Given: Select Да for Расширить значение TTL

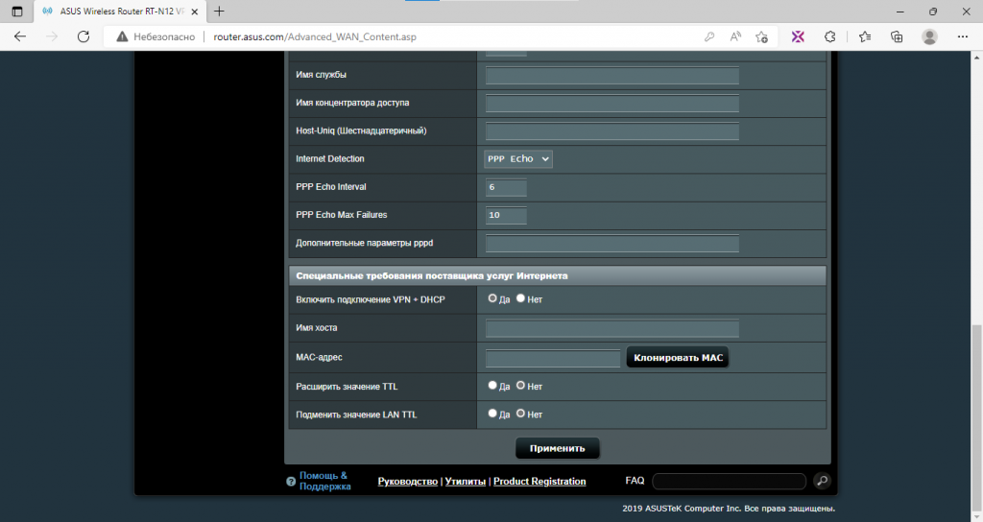Looking at the screenshot, I should coord(492,386).
